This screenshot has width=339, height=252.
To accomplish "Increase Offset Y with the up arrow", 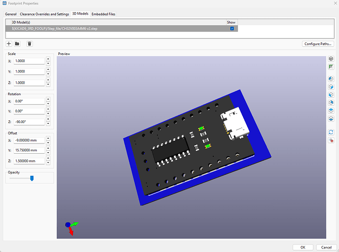I will 48,148.
